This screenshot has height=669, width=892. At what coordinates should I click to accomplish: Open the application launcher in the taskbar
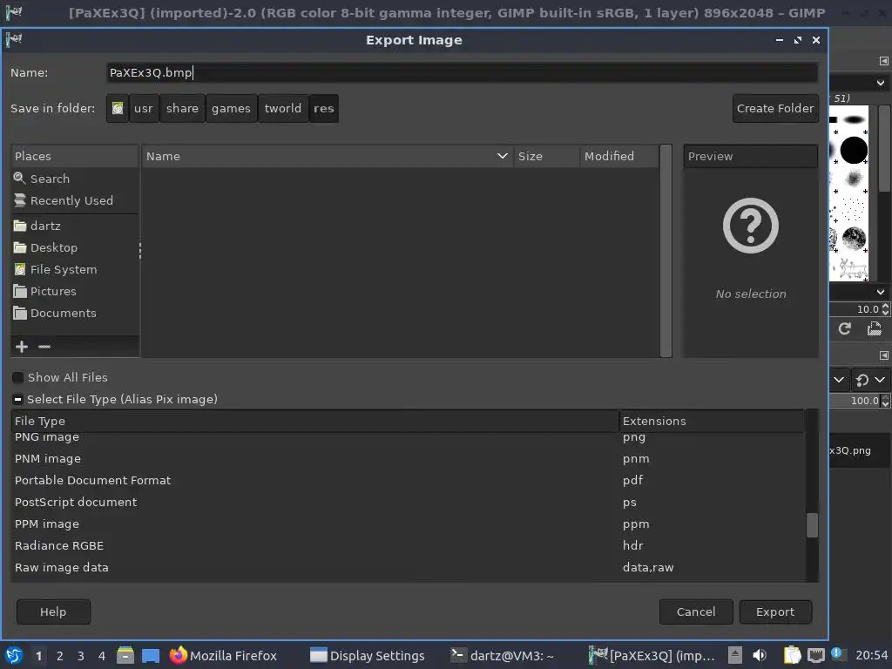coord(14,655)
